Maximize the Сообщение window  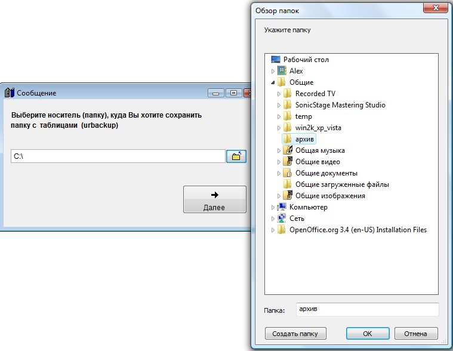point(233,93)
